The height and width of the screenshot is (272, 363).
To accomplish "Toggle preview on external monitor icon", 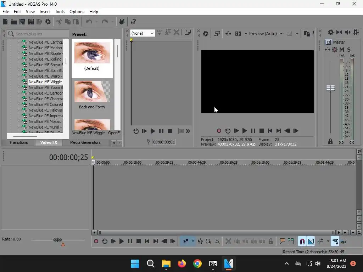I will click(217, 34).
